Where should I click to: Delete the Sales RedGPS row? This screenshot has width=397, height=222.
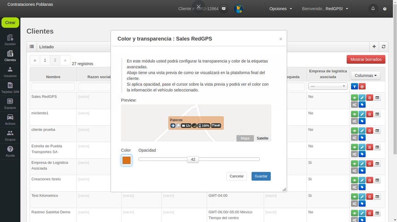[370, 98]
